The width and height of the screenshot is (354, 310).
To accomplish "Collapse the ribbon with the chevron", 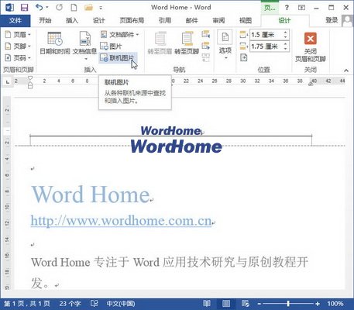I will pyautogui.click(x=346, y=71).
